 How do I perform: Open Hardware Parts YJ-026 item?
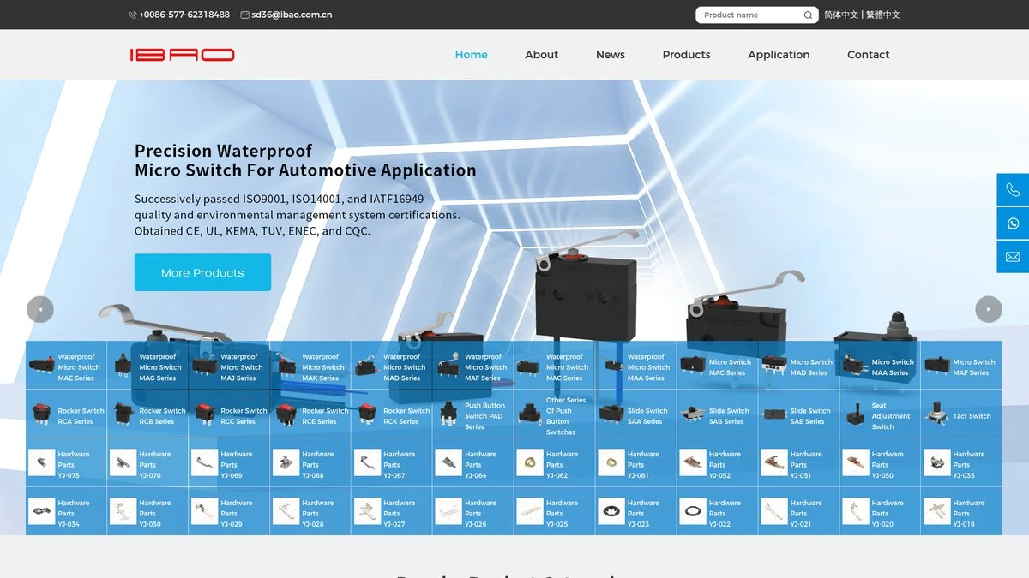point(473,512)
